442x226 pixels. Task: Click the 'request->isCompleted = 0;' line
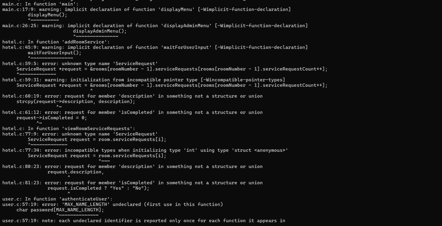(52, 118)
